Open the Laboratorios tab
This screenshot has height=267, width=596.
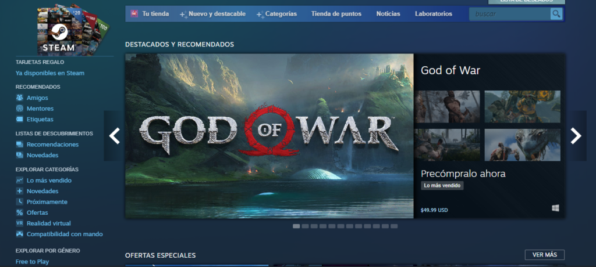pos(433,13)
